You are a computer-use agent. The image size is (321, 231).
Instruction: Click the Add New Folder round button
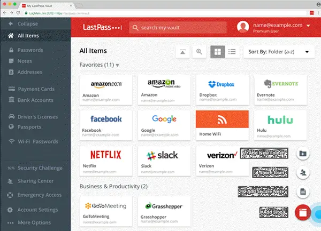click(x=303, y=154)
